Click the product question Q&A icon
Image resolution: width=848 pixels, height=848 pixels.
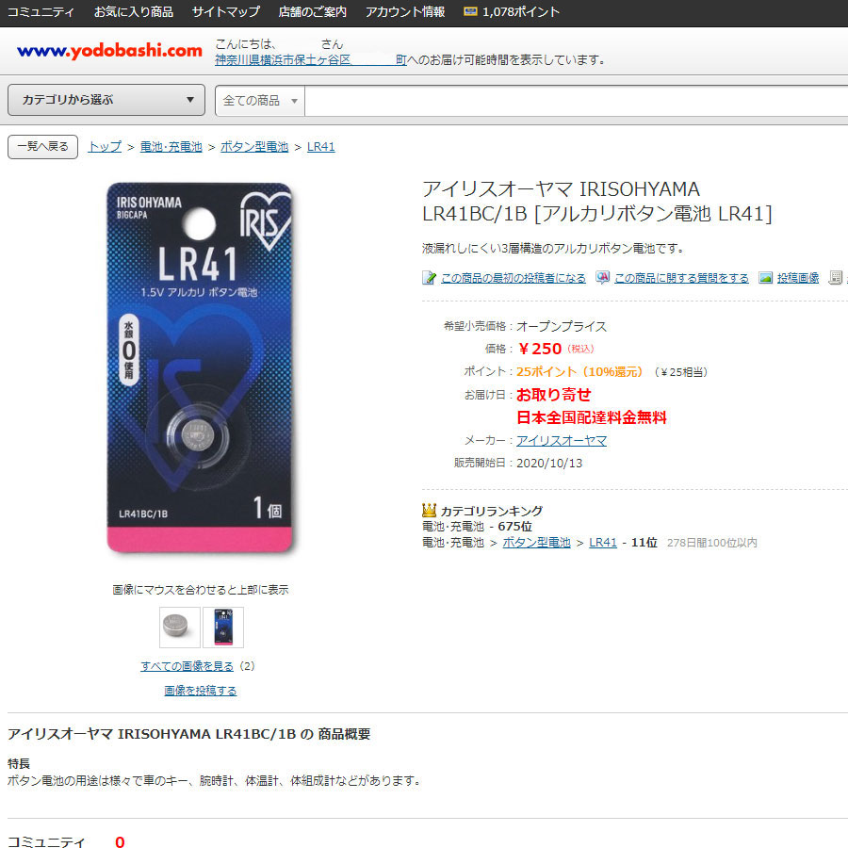(602, 277)
